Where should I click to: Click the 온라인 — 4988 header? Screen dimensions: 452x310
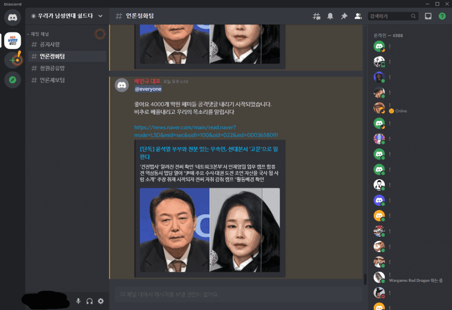pos(388,36)
